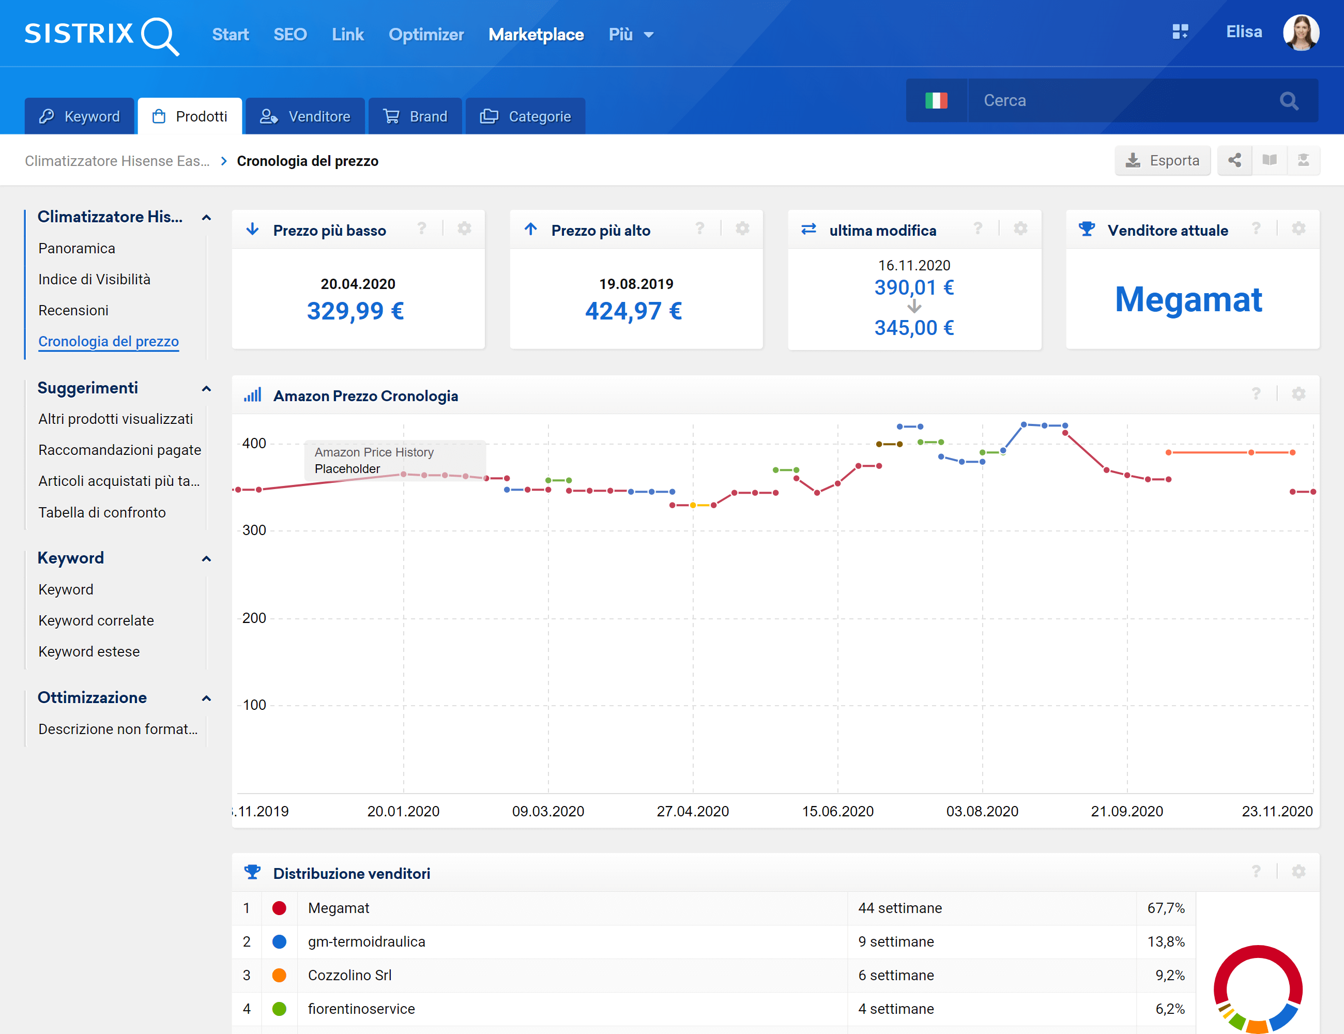Open the SEO menu item
This screenshot has width=1344, height=1034.
click(290, 35)
